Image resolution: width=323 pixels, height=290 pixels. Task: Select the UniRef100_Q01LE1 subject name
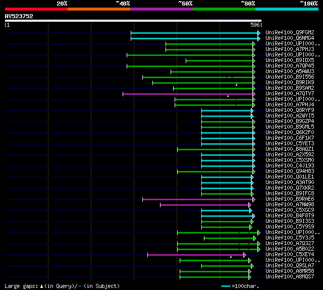pos(290,177)
